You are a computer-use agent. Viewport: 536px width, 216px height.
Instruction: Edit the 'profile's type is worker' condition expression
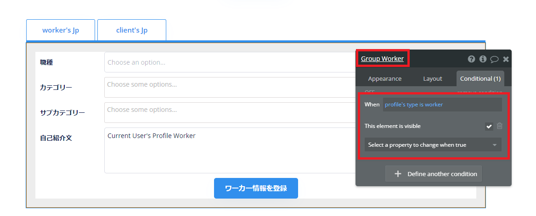click(442, 105)
